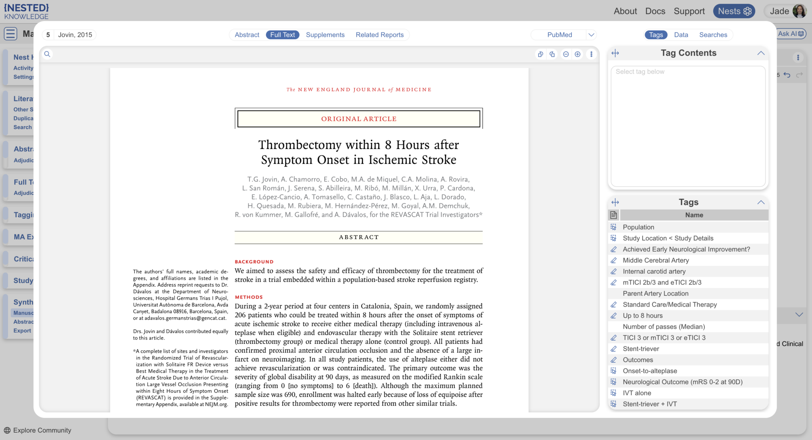Click the pencil icon beside Stent-triever tag
Image resolution: width=812 pixels, height=440 pixels.
point(613,349)
